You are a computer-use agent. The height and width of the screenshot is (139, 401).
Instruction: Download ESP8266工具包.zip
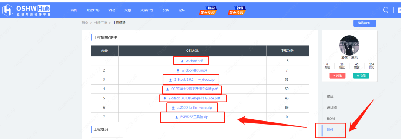point(194,117)
